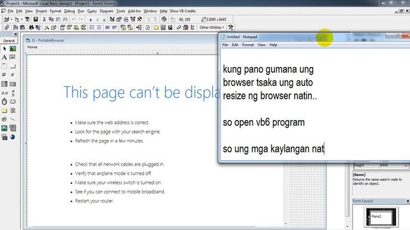Image resolution: width=410 pixels, height=230 pixels.
Task: Select the Pointer tool in the toolbox
Action: tap(4, 49)
